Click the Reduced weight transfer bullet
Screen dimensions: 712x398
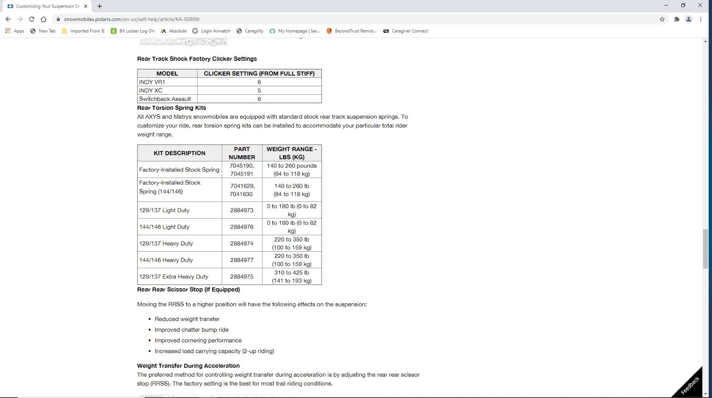(x=187, y=319)
